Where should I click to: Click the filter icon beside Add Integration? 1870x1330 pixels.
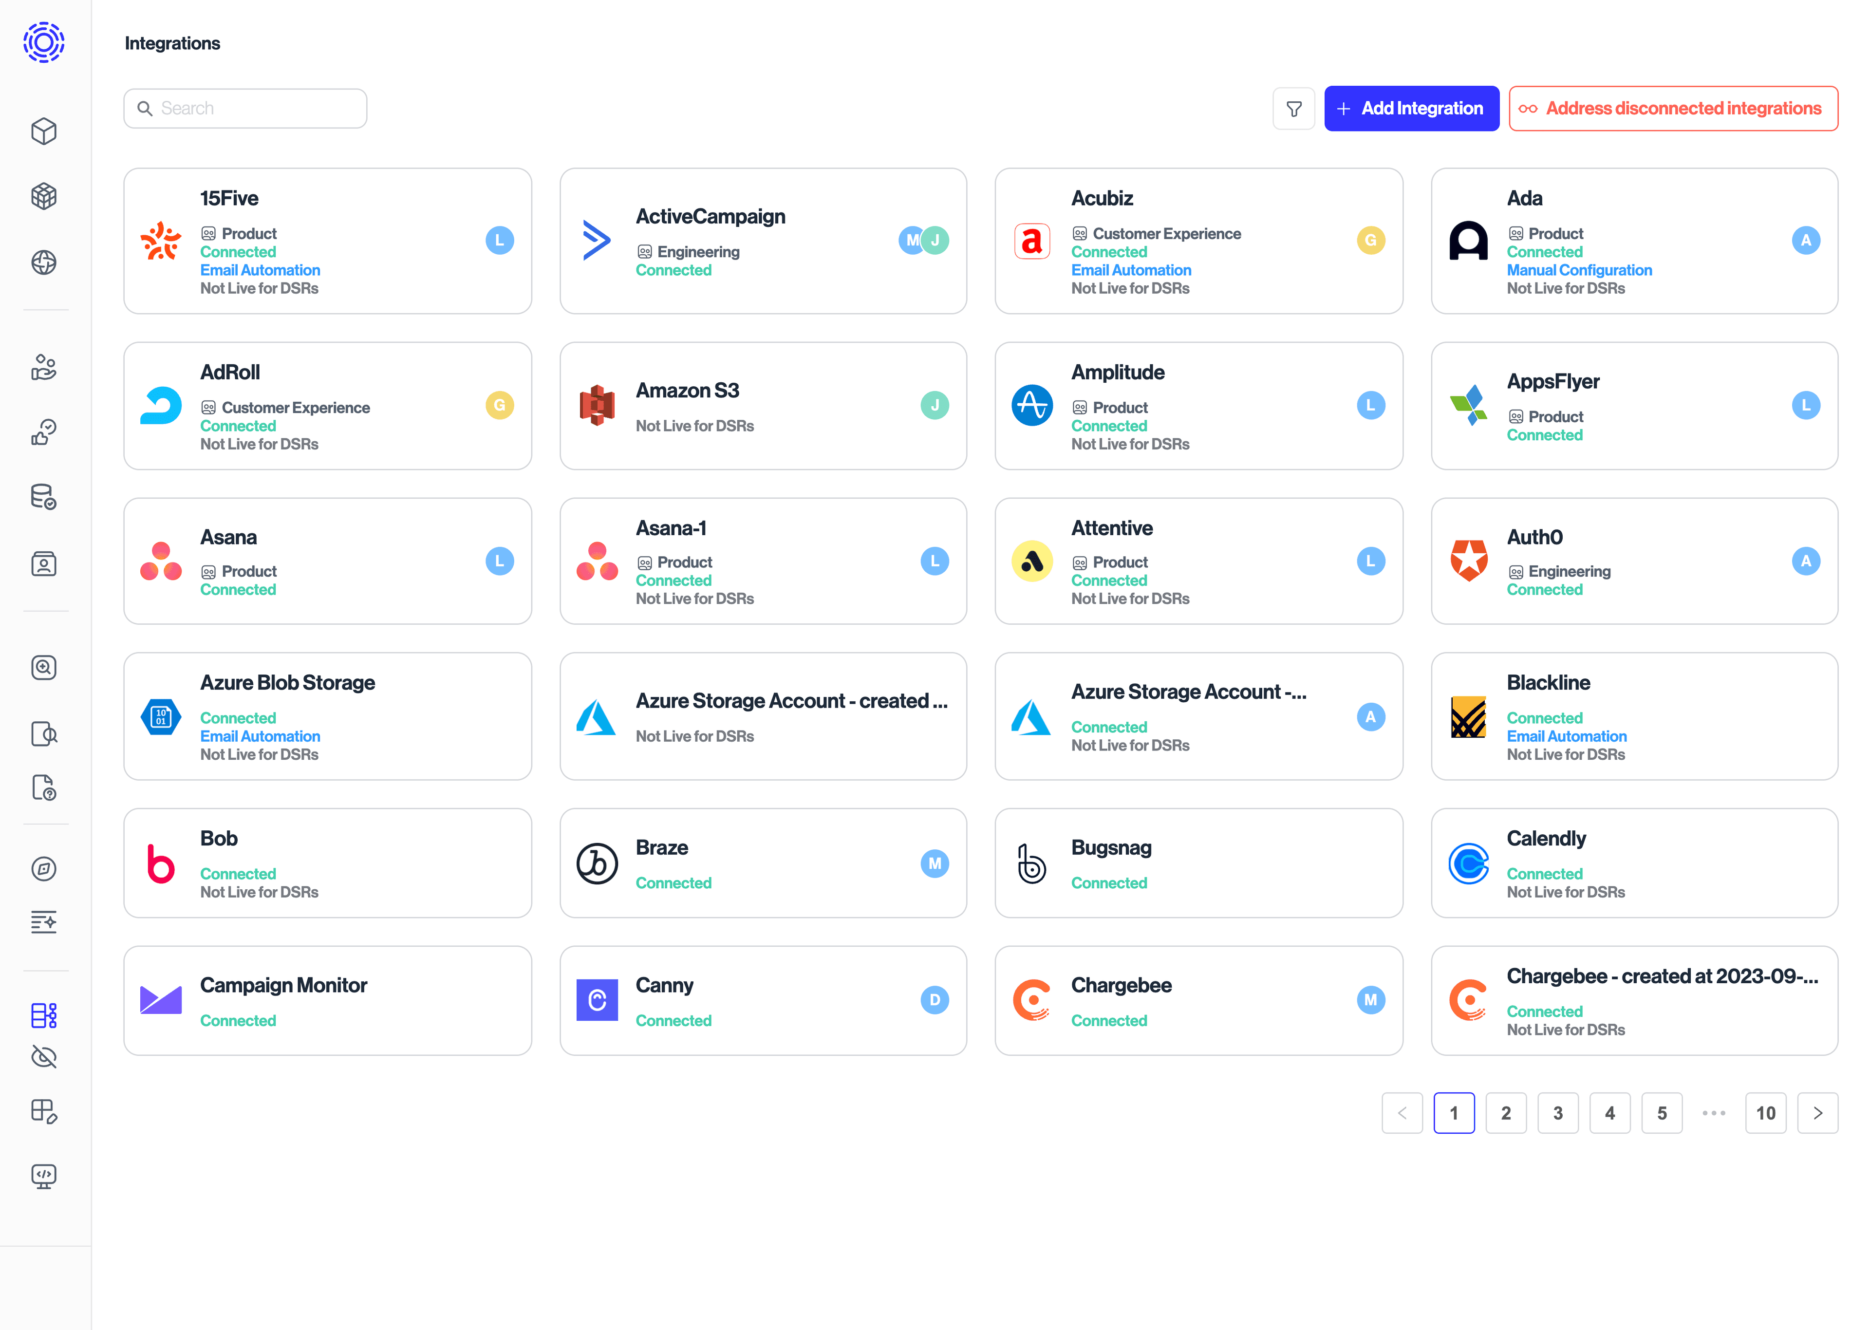tap(1293, 107)
